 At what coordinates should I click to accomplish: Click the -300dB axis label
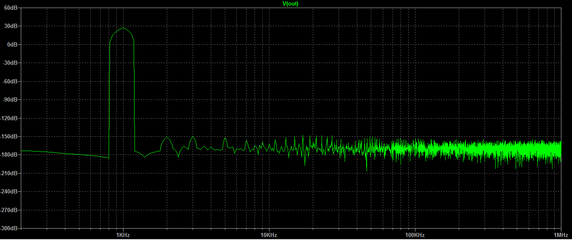pos(10,228)
